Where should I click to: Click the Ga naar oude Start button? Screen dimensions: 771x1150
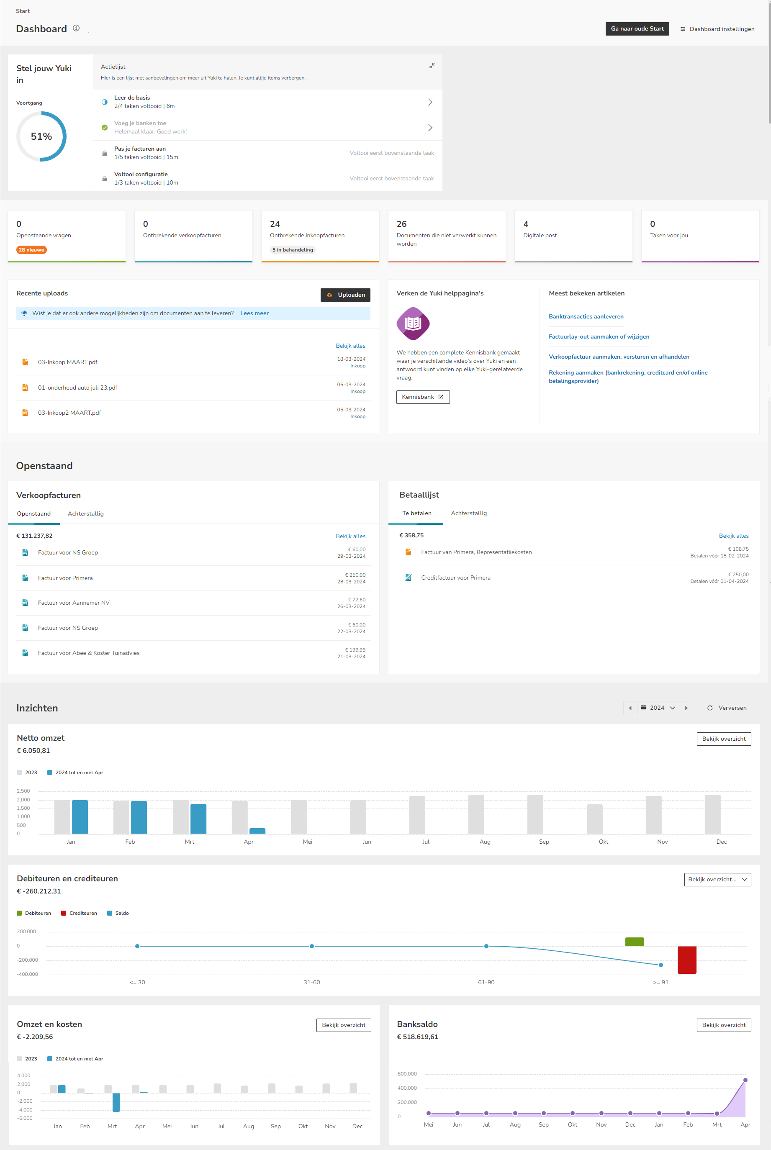click(637, 29)
